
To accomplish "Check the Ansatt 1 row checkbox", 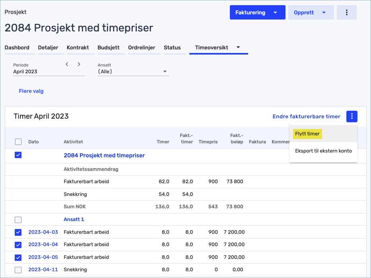I will [18, 220].
